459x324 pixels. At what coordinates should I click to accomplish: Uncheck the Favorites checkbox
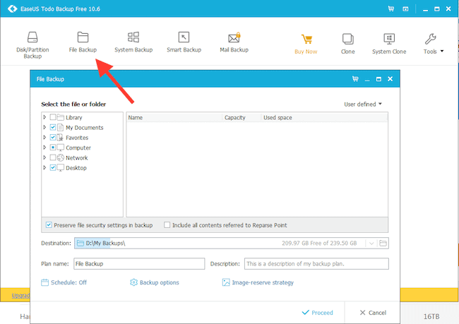53,137
